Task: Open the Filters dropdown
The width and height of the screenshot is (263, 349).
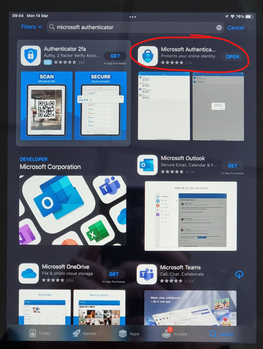Action: (32, 27)
